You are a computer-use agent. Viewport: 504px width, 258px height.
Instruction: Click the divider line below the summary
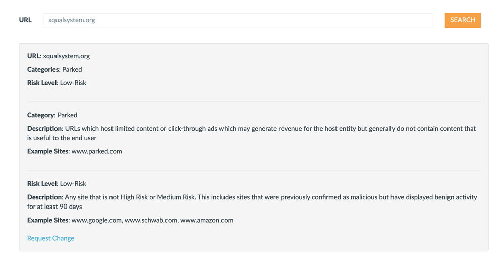click(253, 101)
